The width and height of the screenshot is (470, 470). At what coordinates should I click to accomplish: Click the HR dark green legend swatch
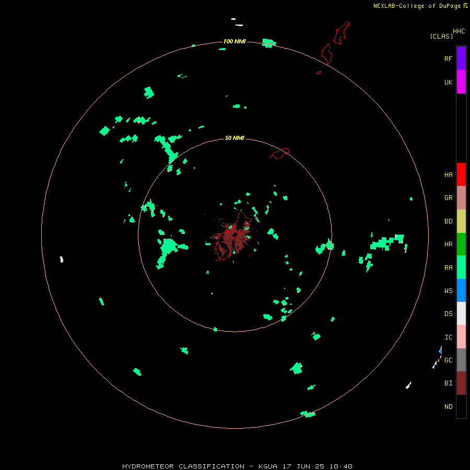pyautogui.click(x=461, y=244)
